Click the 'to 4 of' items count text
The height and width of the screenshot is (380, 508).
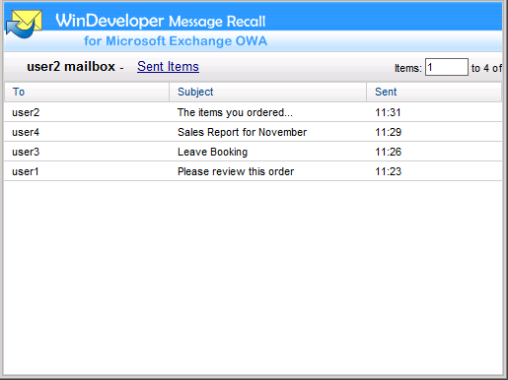point(486,68)
